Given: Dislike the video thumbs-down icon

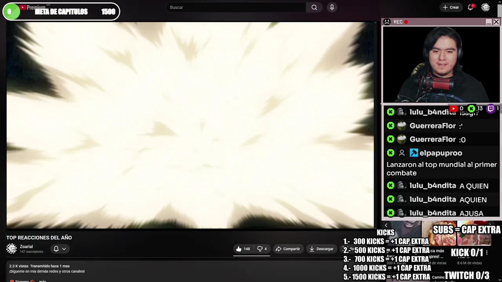Looking at the screenshot, I should tap(262, 249).
